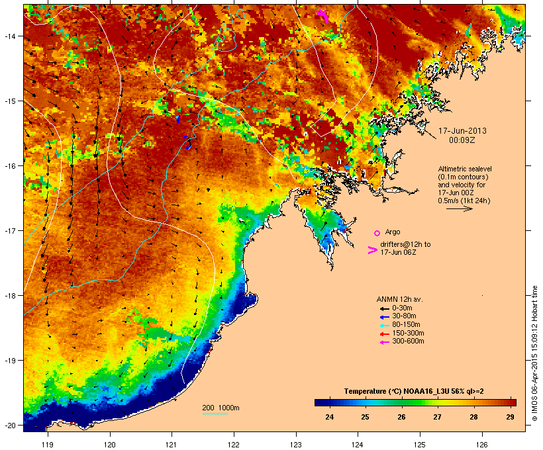Click the vertical IMOS Hobart time stamp

coord(535,353)
